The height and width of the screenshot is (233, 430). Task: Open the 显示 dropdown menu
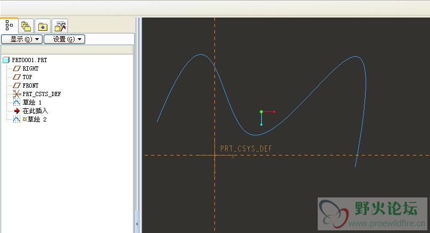pyautogui.click(x=22, y=39)
